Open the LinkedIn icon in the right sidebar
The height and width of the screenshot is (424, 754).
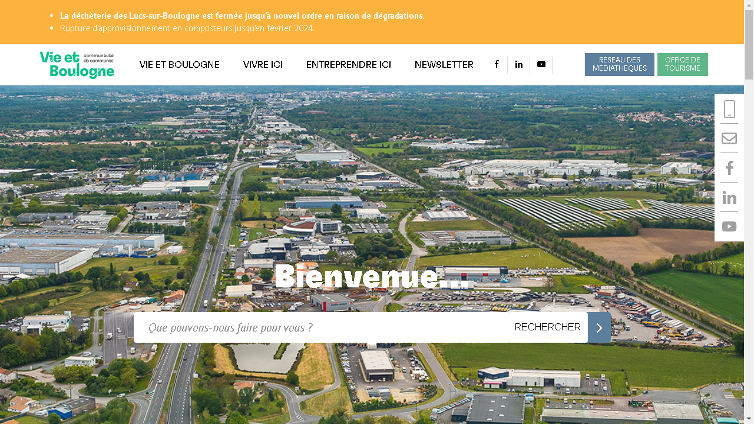729,197
